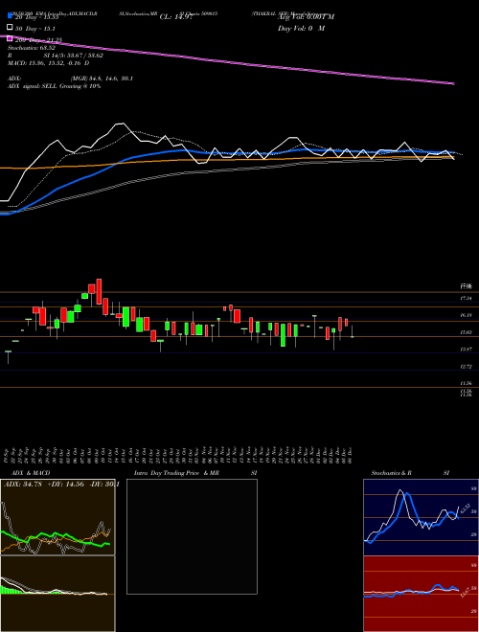The width and height of the screenshot is (479, 632).
Task: Click the white 50 Day legend square
Action: pyautogui.click(x=10, y=28)
